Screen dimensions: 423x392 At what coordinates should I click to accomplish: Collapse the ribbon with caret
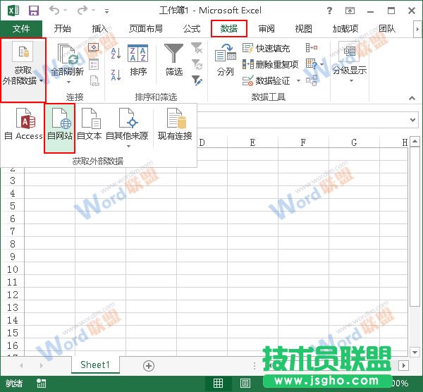point(412,98)
